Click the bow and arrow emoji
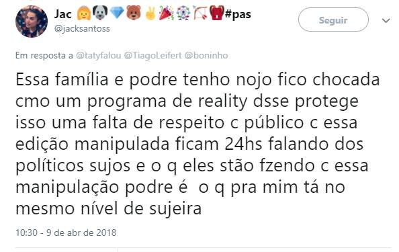 (199, 13)
